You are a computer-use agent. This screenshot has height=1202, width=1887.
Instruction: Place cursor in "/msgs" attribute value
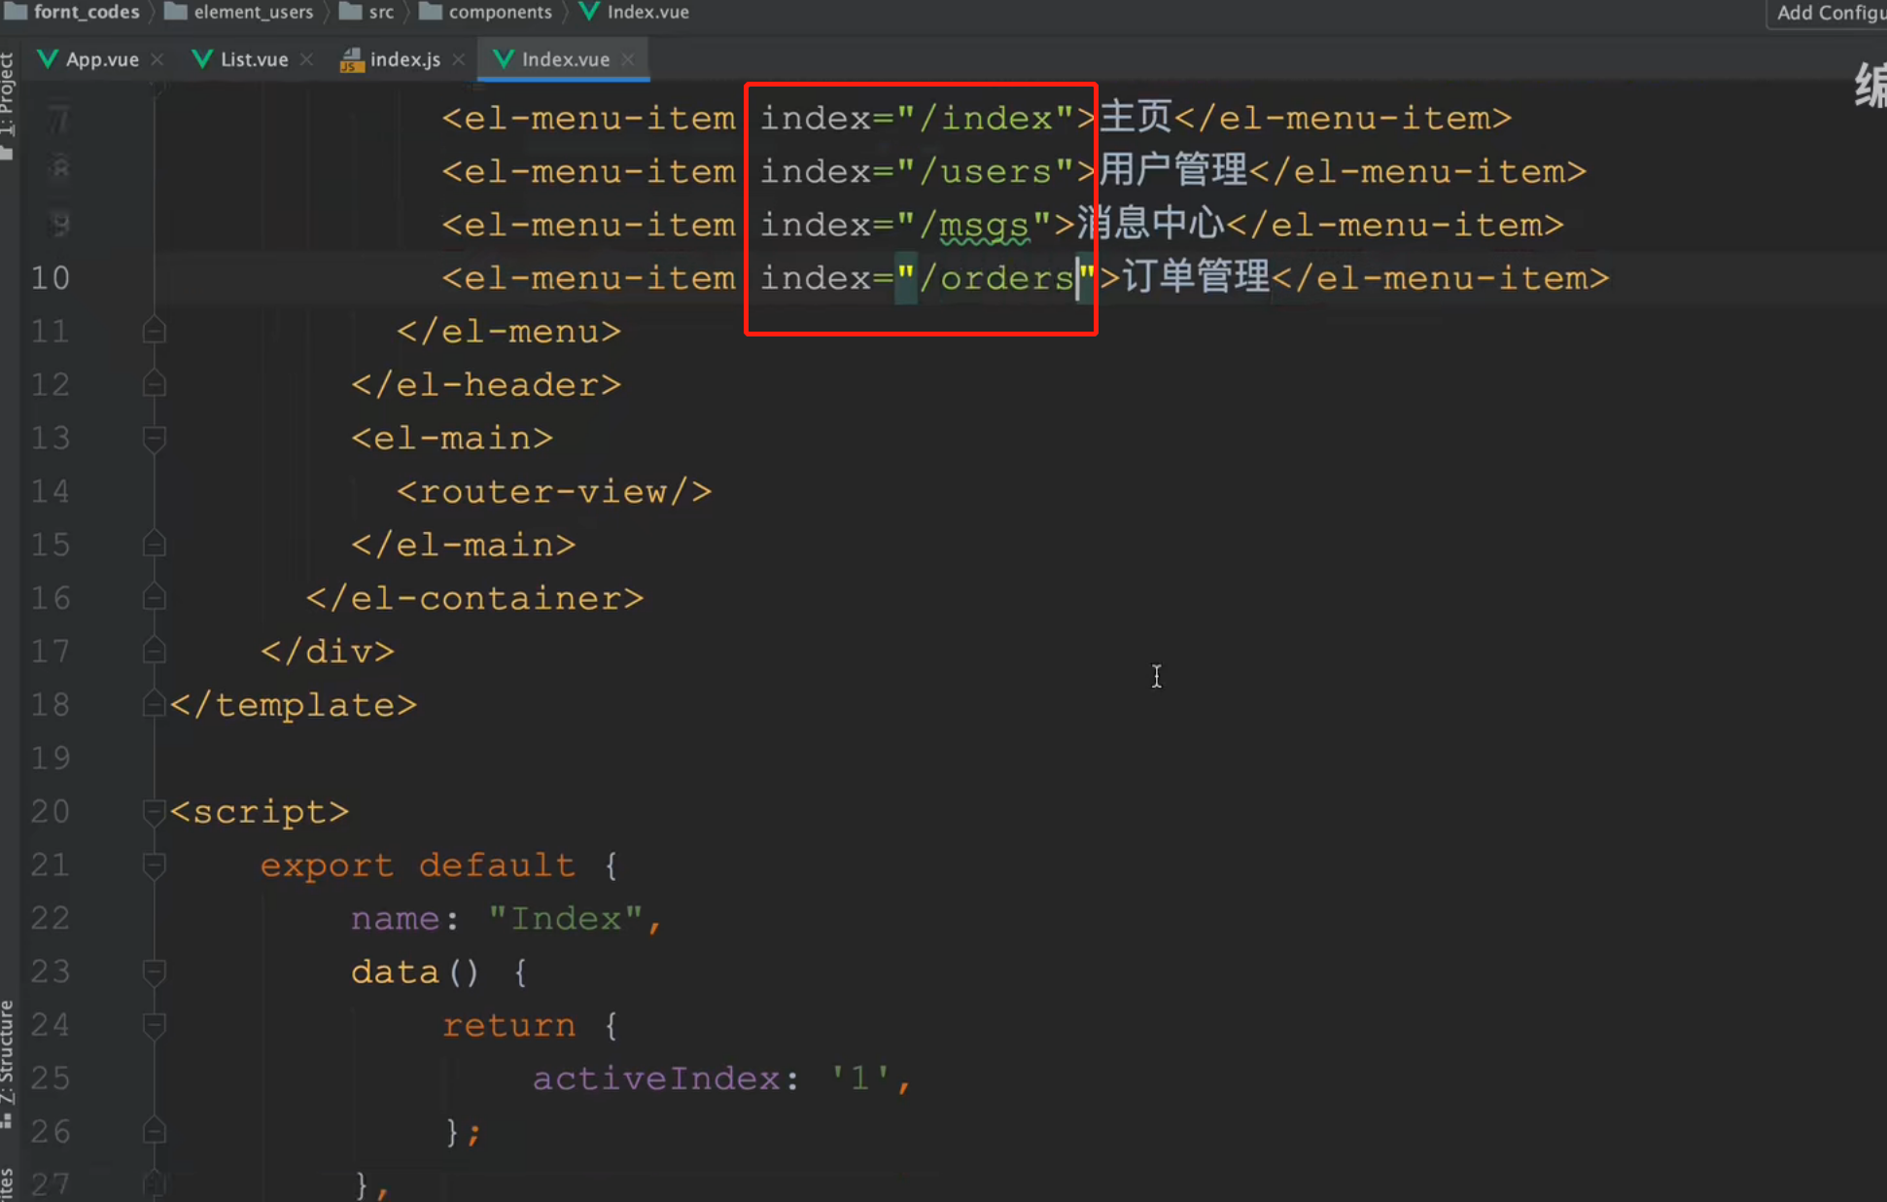(x=974, y=226)
